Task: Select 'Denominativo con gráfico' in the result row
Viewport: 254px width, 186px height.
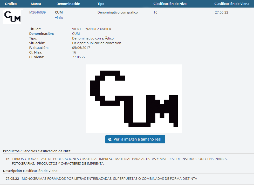Action: click(118, 12)
